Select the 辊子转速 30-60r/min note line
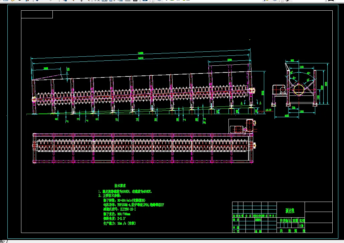 click(x=124, y=200)
